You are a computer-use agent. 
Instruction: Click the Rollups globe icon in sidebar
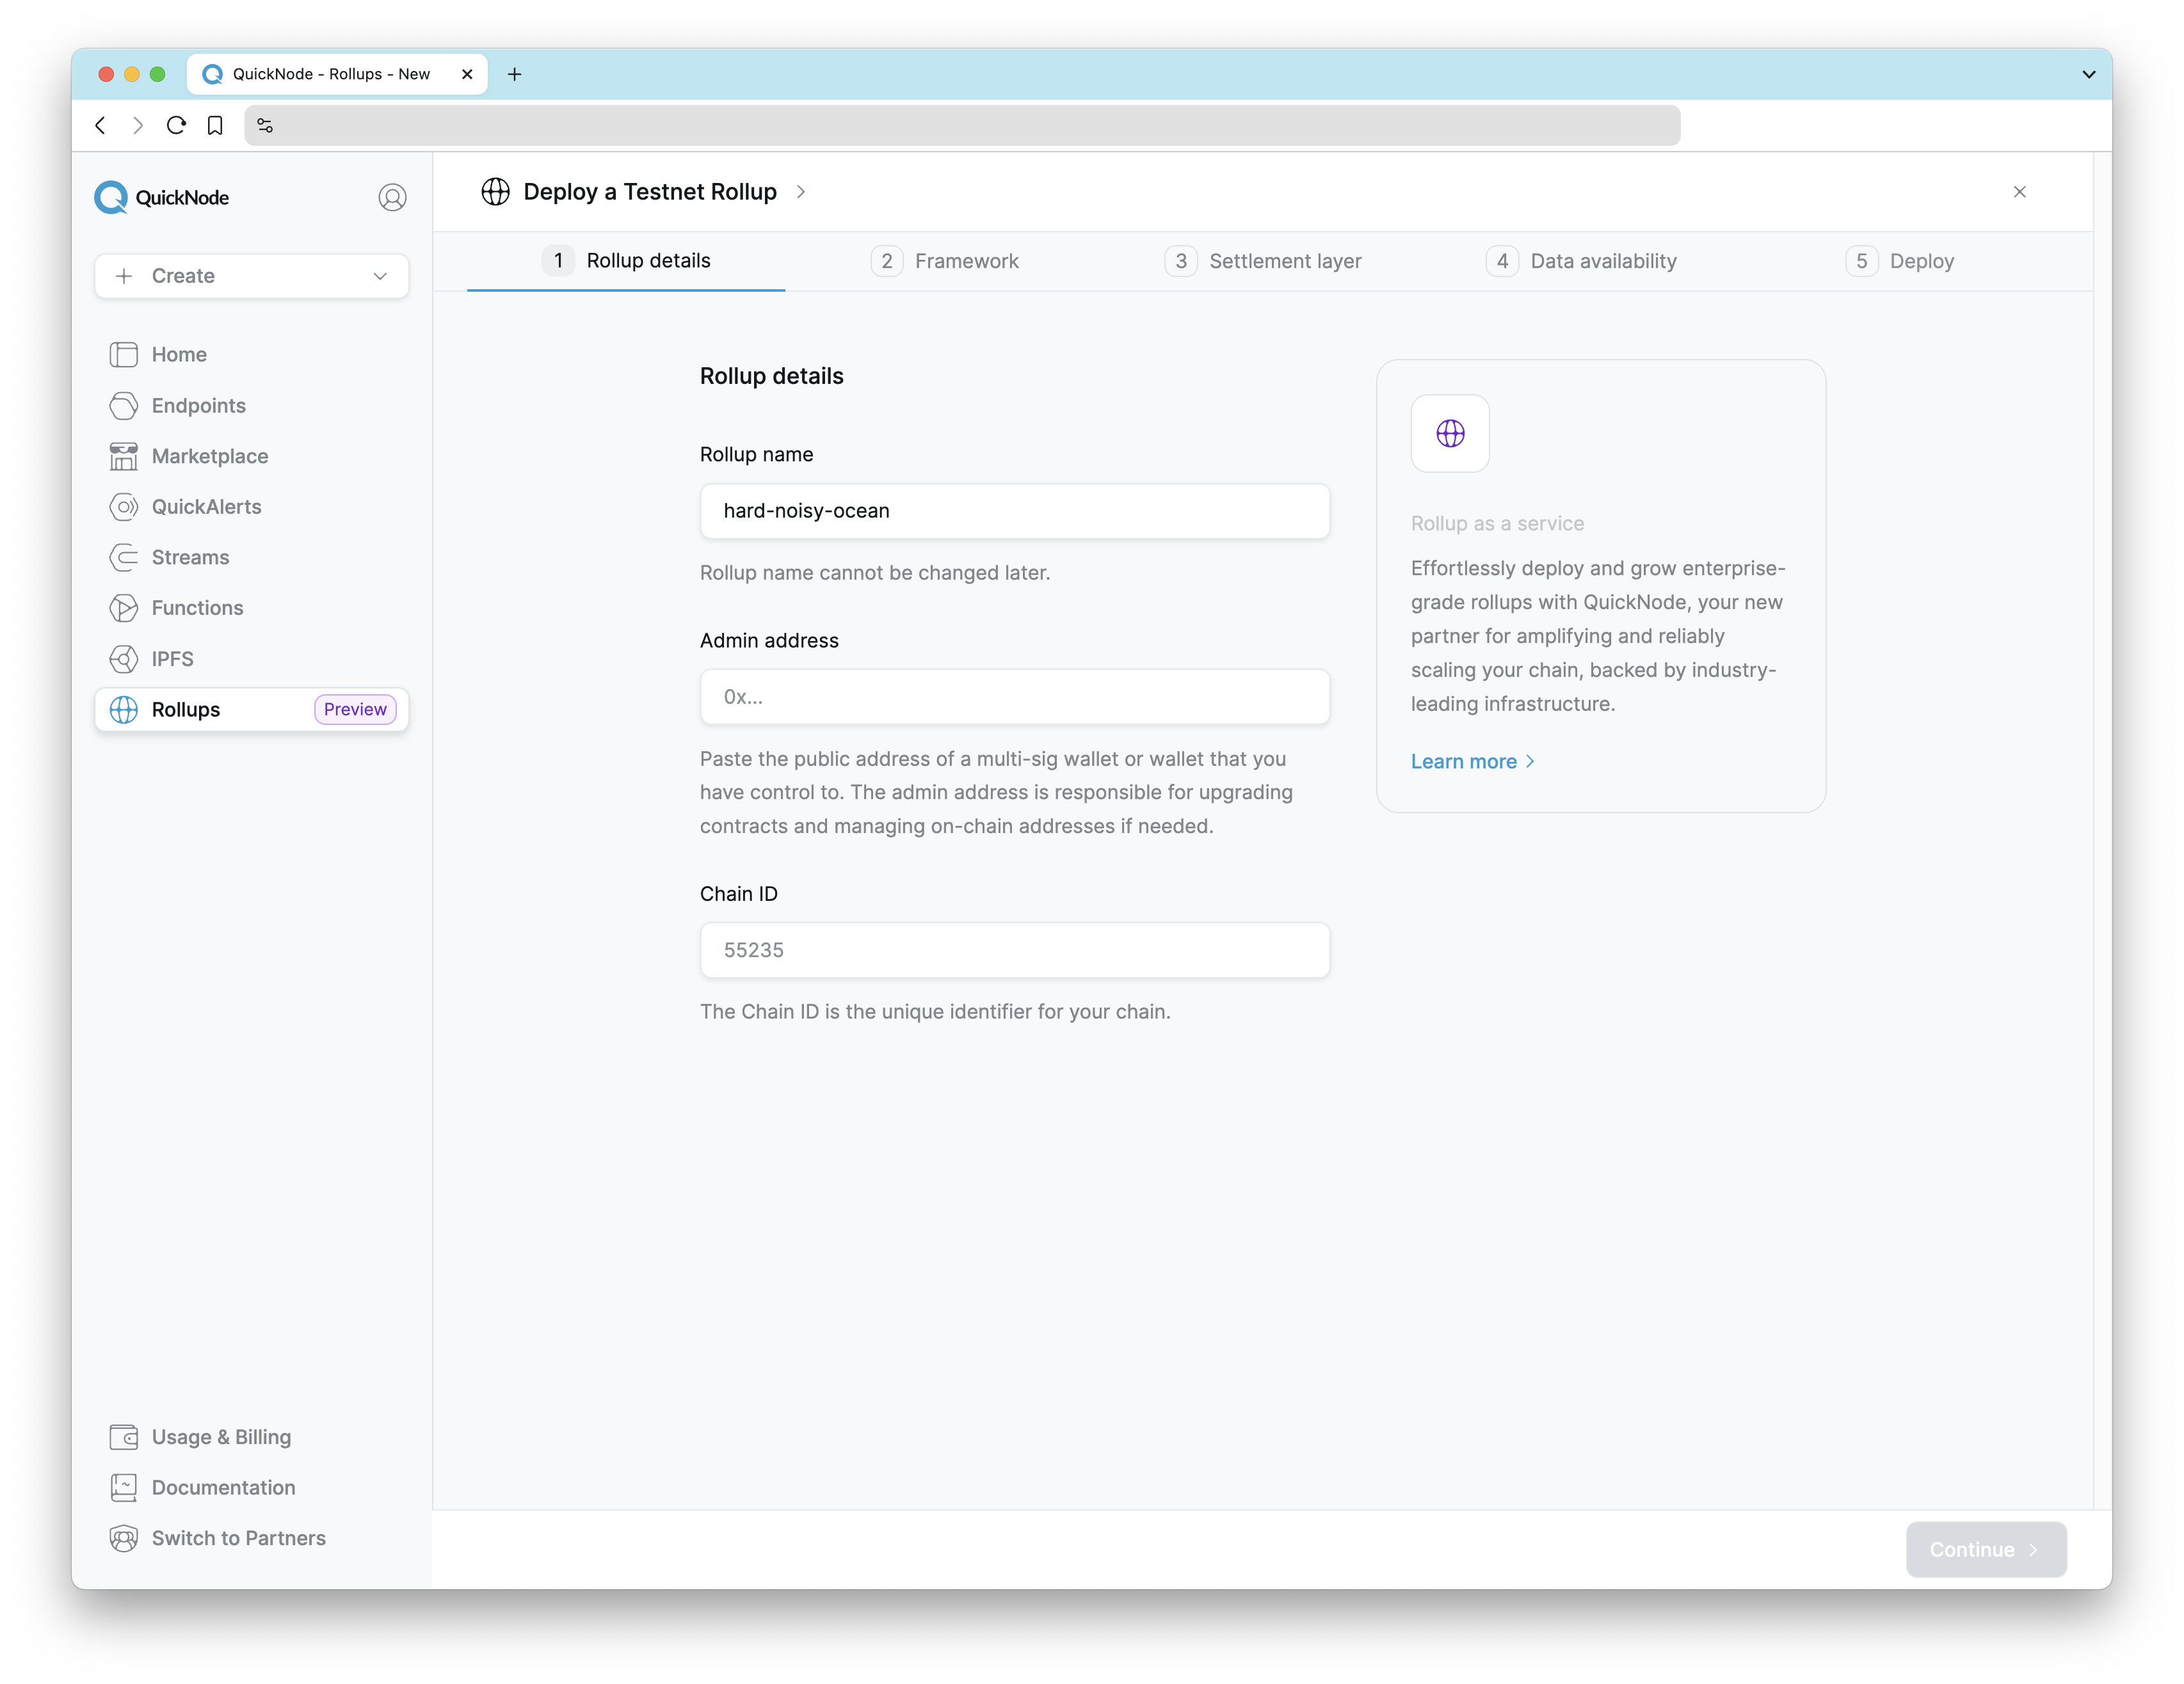coord(124,710)
